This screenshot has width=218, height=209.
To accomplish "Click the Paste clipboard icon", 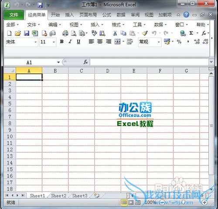I will (x=132, y=33).
